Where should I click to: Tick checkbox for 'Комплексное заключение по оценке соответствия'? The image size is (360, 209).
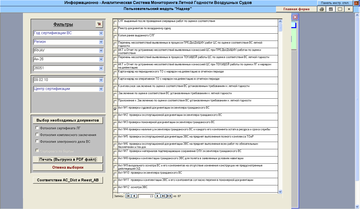point(115,87)
